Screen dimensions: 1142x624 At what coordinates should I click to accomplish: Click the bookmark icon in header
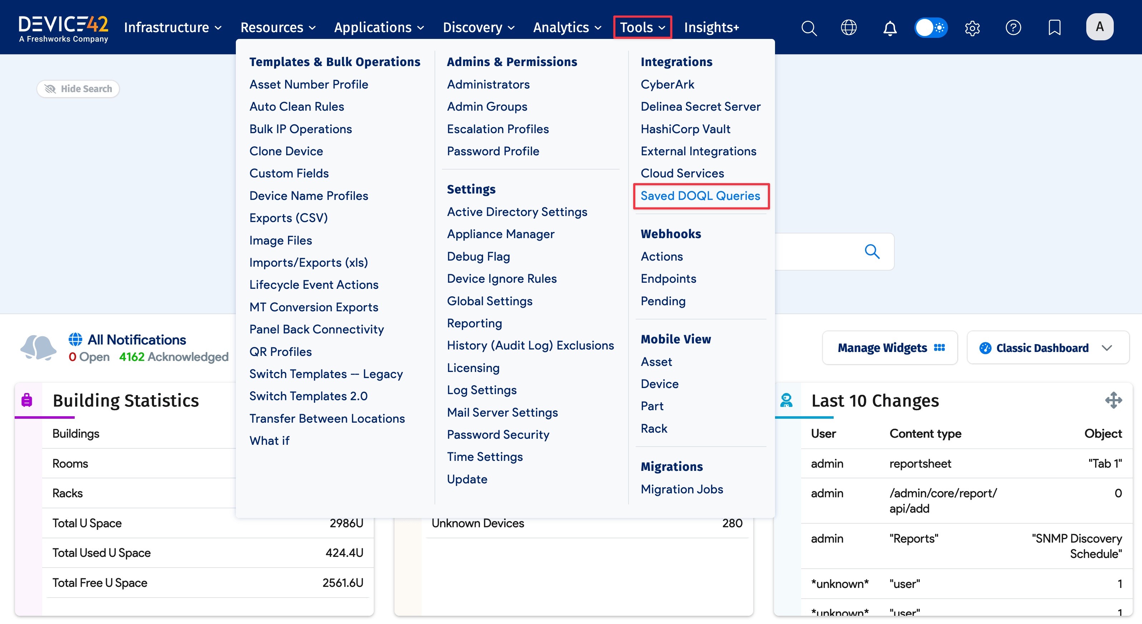click(1054, 27)
